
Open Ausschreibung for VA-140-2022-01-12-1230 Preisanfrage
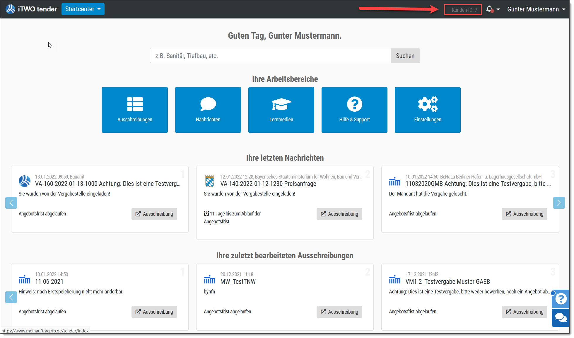point(339,214)
